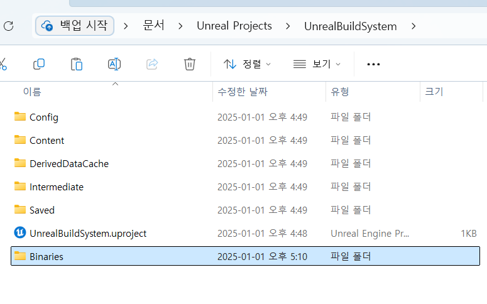
Task: Click the cloud backup icon
Action: click(x=47, y=26)
